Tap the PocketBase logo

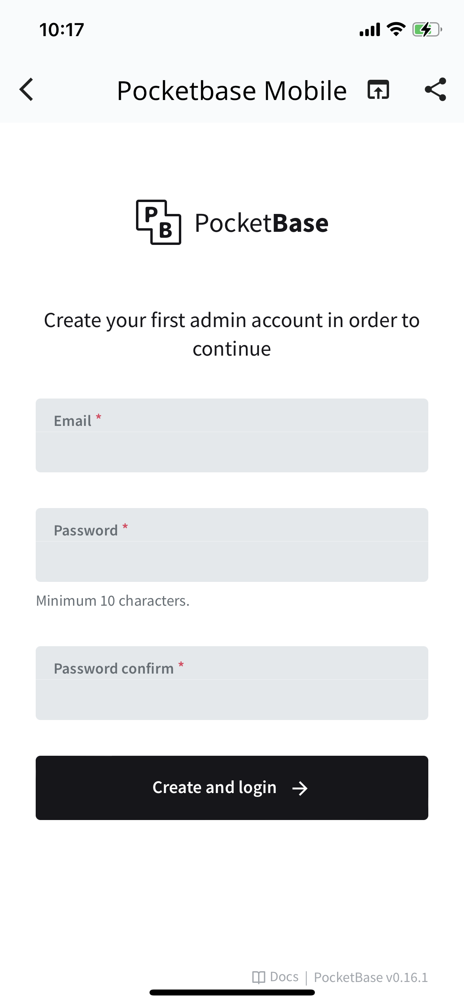click(158, 222)
